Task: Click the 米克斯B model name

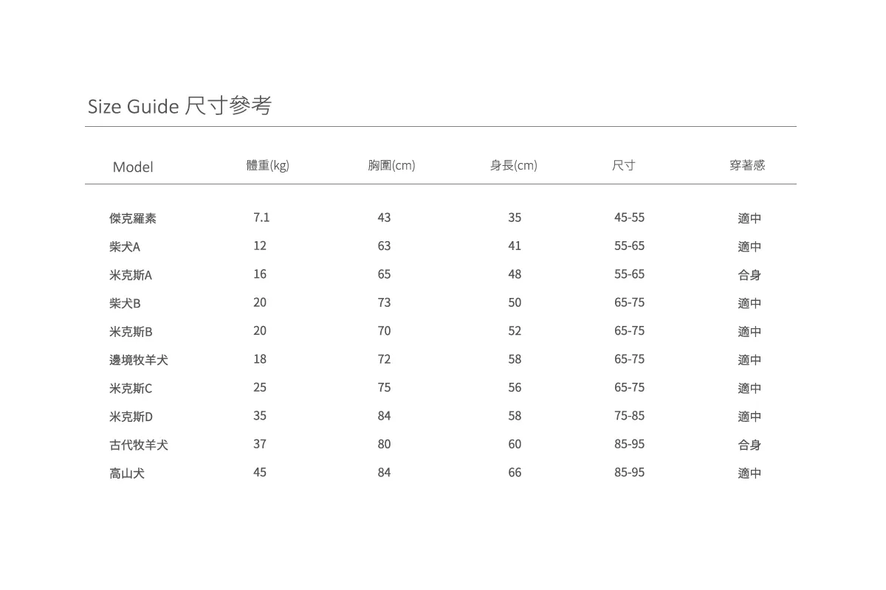Action: coord(131,332)
